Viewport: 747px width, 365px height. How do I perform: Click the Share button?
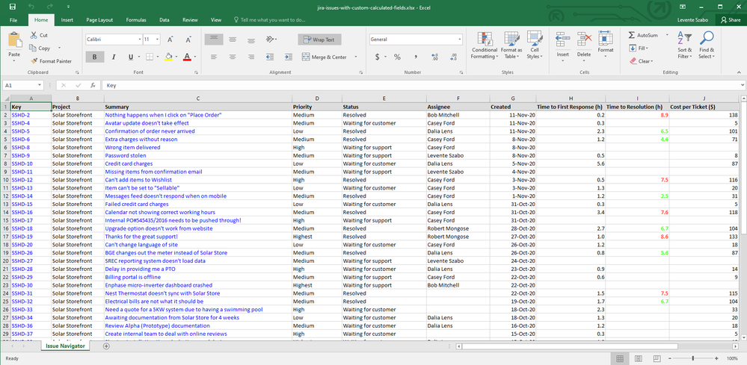(x=731, y=20)
